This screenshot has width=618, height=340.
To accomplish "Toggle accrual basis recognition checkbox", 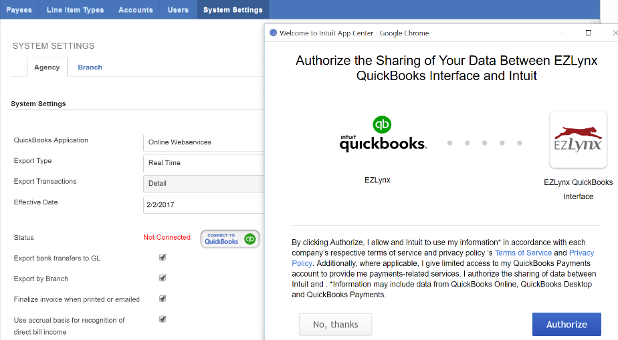I will 163,319.
